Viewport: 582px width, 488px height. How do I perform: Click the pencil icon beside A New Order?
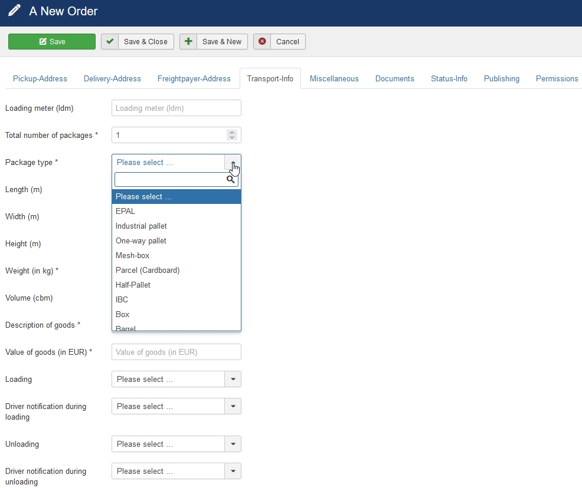[14, 11]
